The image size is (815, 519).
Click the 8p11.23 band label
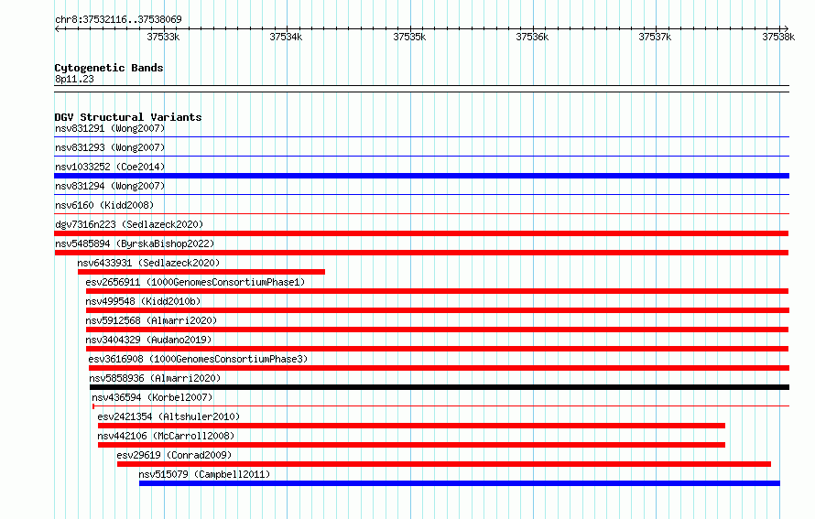74,80
